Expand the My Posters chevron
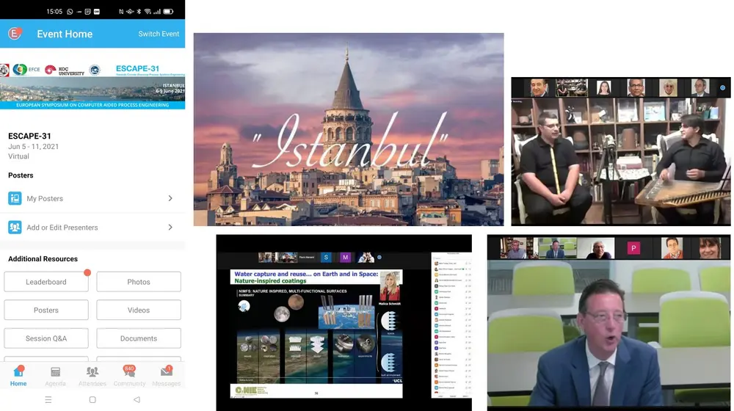This screenshot has width=734, height=411. coord(170,198)
